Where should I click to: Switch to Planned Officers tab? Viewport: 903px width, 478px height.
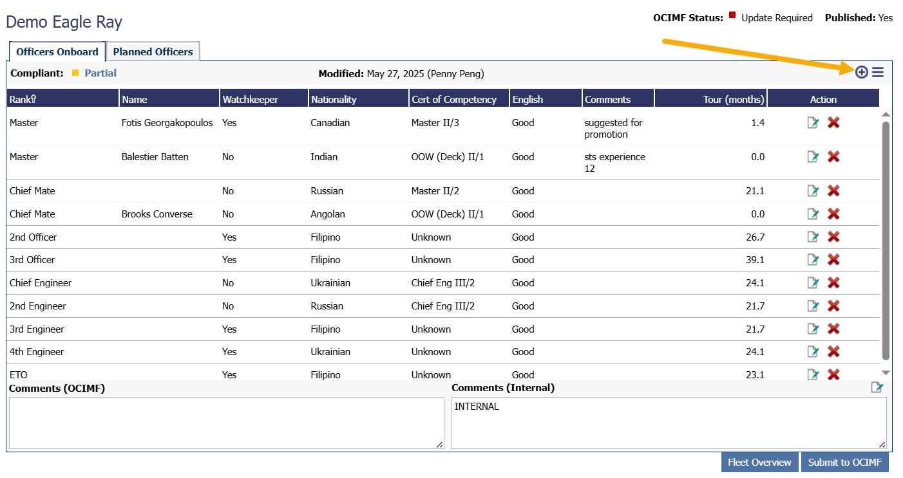pyautogui.click(x=153, y=51)
